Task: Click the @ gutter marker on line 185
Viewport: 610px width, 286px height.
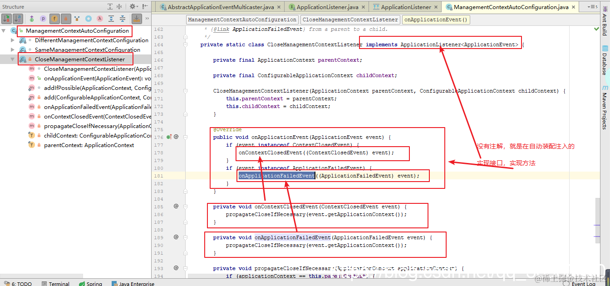Action: pyautogui.click(x=176, y=206)
